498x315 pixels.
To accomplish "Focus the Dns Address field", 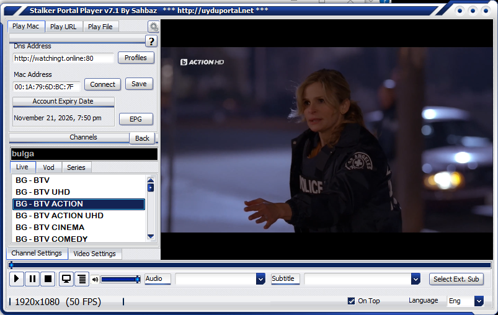I will [63, 58].
